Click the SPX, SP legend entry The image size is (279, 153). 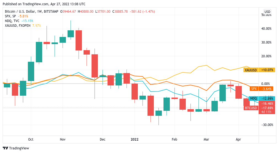(11, 16)
